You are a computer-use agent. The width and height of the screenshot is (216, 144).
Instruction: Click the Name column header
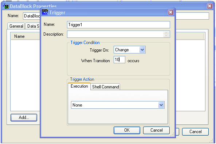[x=25, y=36]
